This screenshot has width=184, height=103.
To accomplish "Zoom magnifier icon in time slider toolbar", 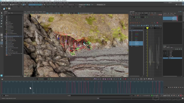I will tap(153, 79).
